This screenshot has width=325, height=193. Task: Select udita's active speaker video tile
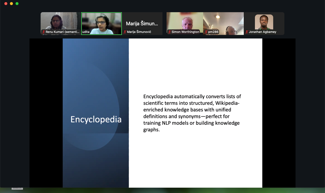coord(102,24)
